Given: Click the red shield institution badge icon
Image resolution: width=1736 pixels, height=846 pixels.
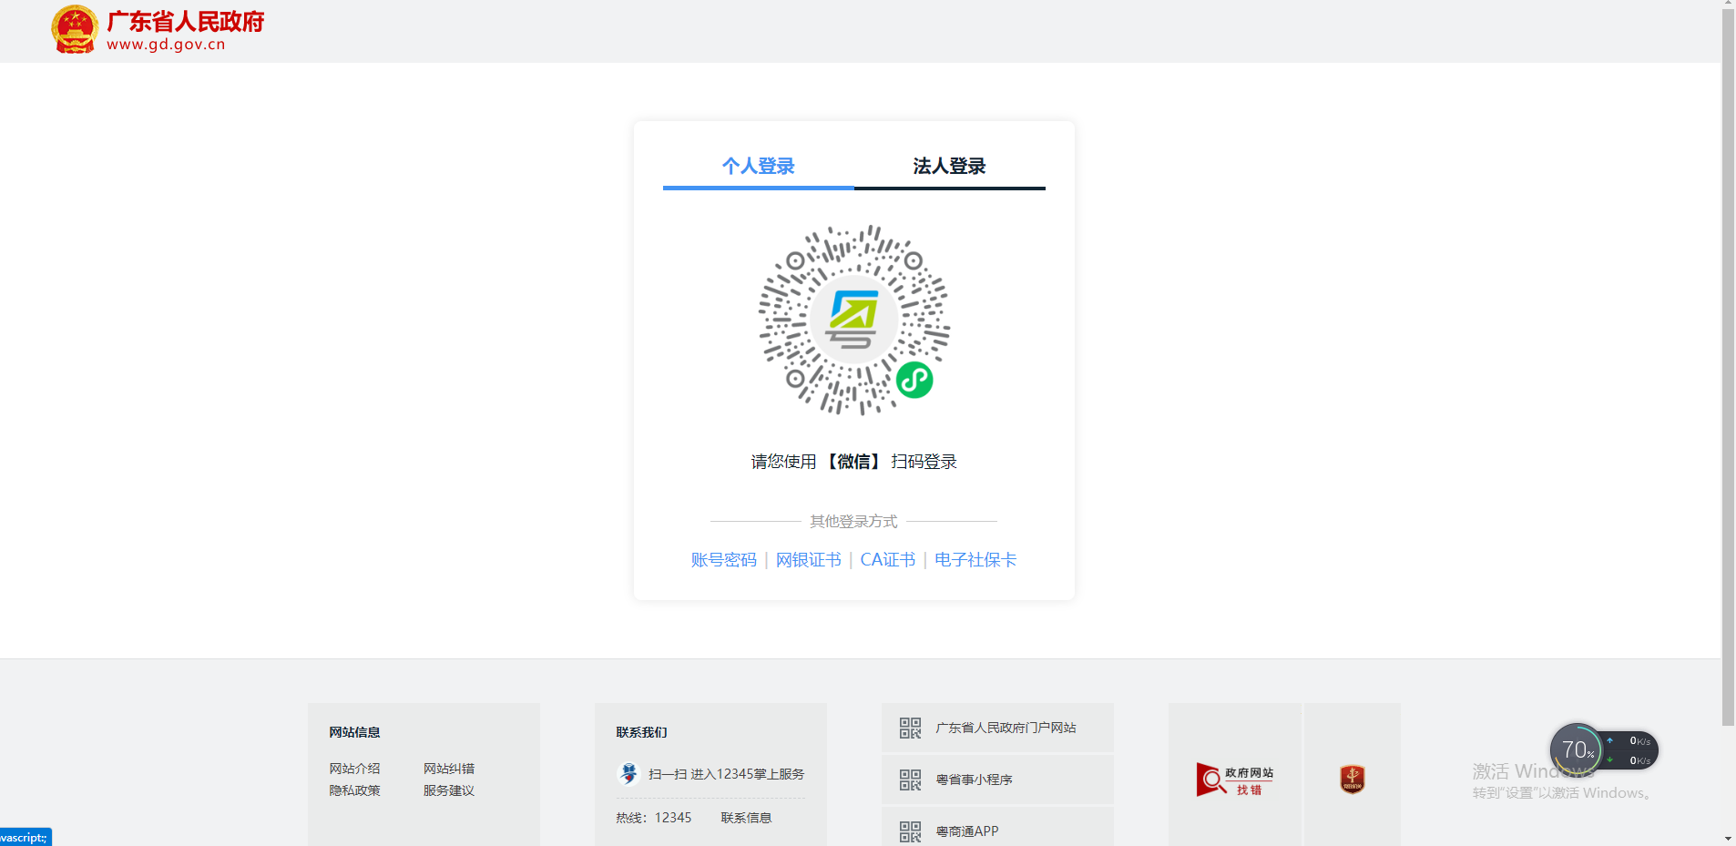Looking at the screenshot, I should click(x=1352, y=780).
